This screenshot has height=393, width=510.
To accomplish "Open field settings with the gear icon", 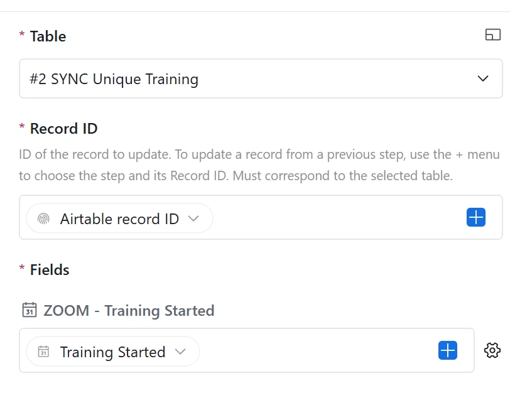I will coord(492,350).
